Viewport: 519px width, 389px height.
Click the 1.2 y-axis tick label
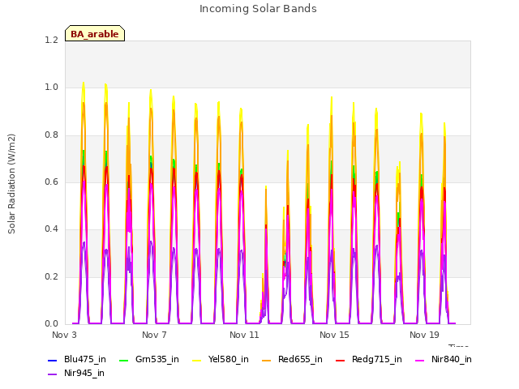coord(51,41)
